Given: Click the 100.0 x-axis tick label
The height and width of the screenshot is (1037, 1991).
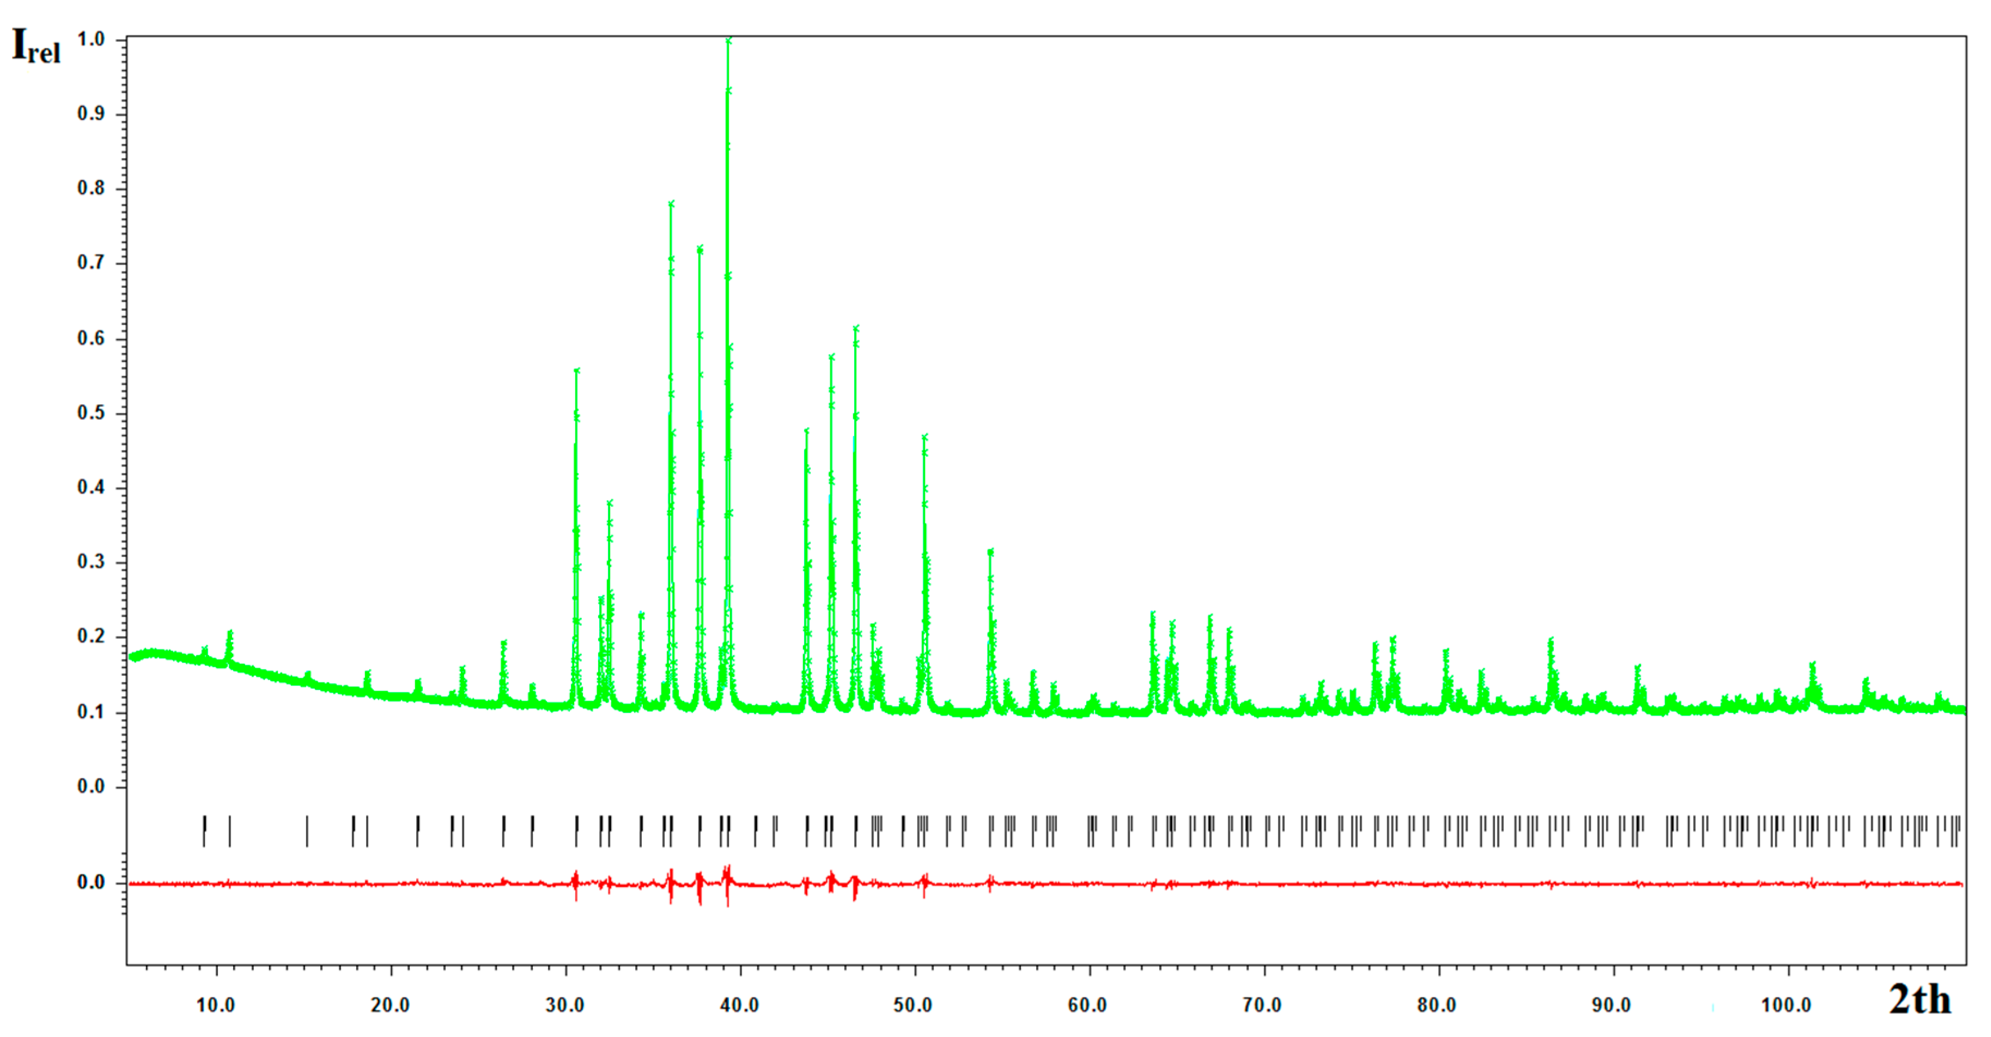Looking at the screenshot, I should 1786,1004.
